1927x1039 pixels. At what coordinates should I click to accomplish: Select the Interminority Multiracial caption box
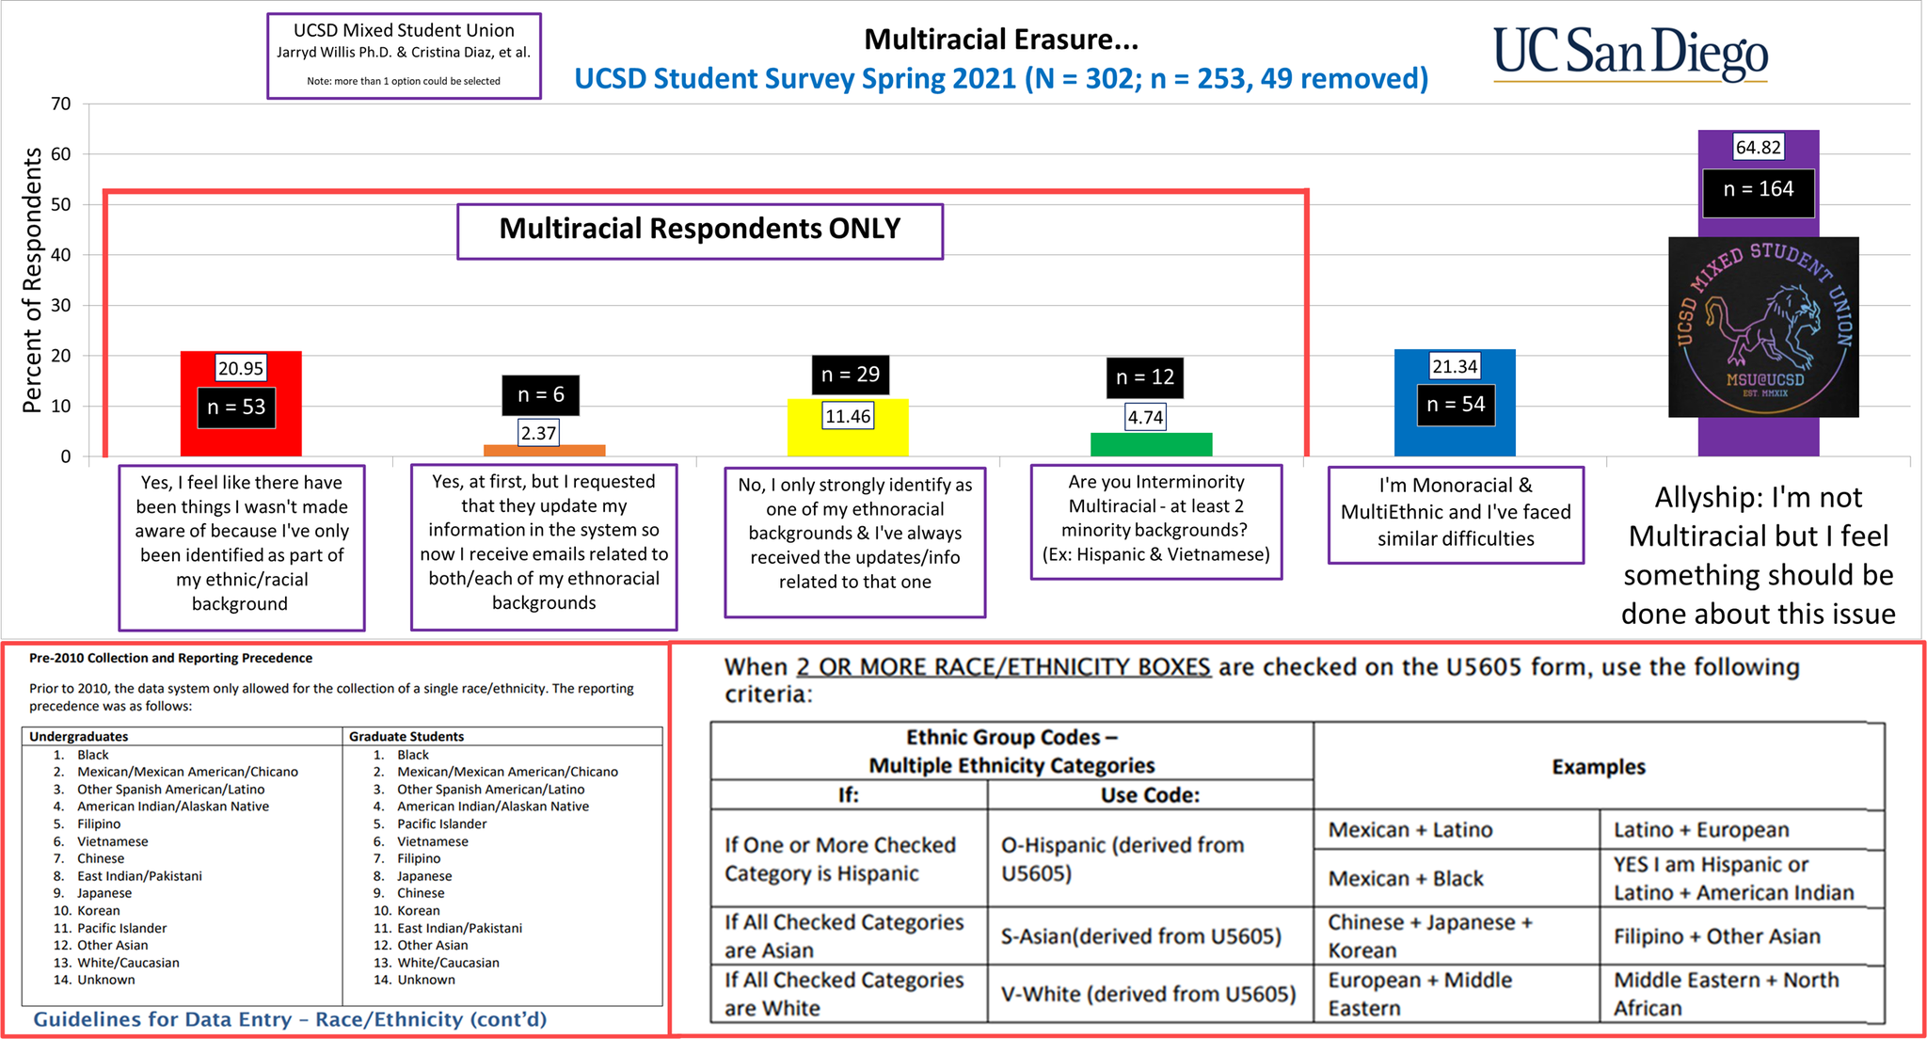pos(1155,519)
